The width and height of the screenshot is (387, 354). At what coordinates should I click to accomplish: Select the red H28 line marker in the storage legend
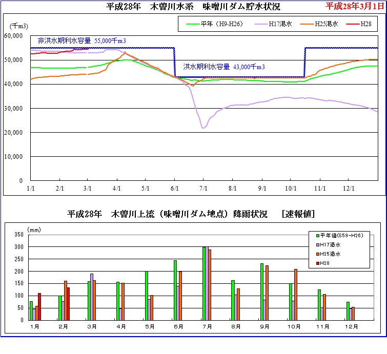(353, 24)
